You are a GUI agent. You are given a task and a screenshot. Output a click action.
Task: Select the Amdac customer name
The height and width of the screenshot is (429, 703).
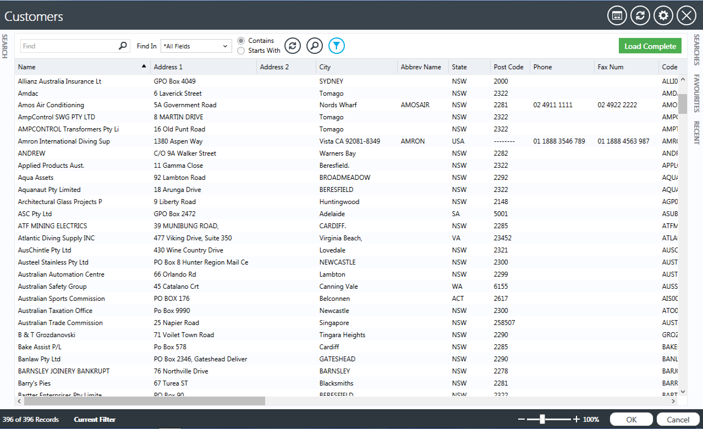pyautogui.click(x=28, y=94)
